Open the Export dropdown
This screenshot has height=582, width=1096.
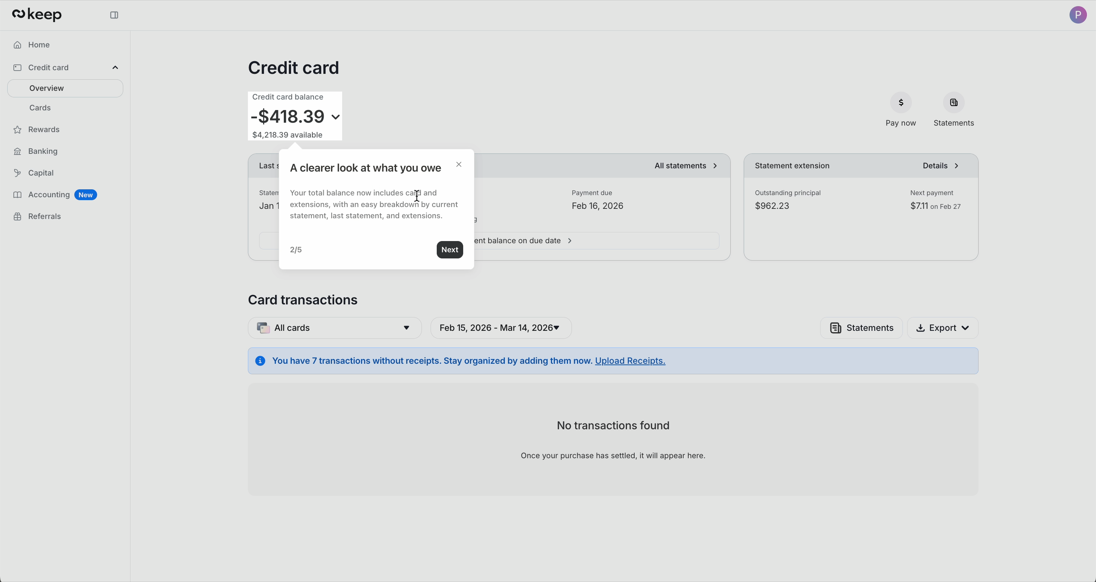(x=943, y=328)
